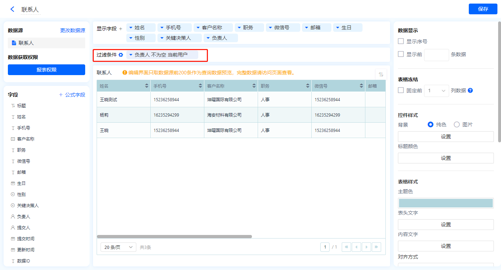Click the 保存 button
This screenshot has width=501, height=270.
pos(483,9)
